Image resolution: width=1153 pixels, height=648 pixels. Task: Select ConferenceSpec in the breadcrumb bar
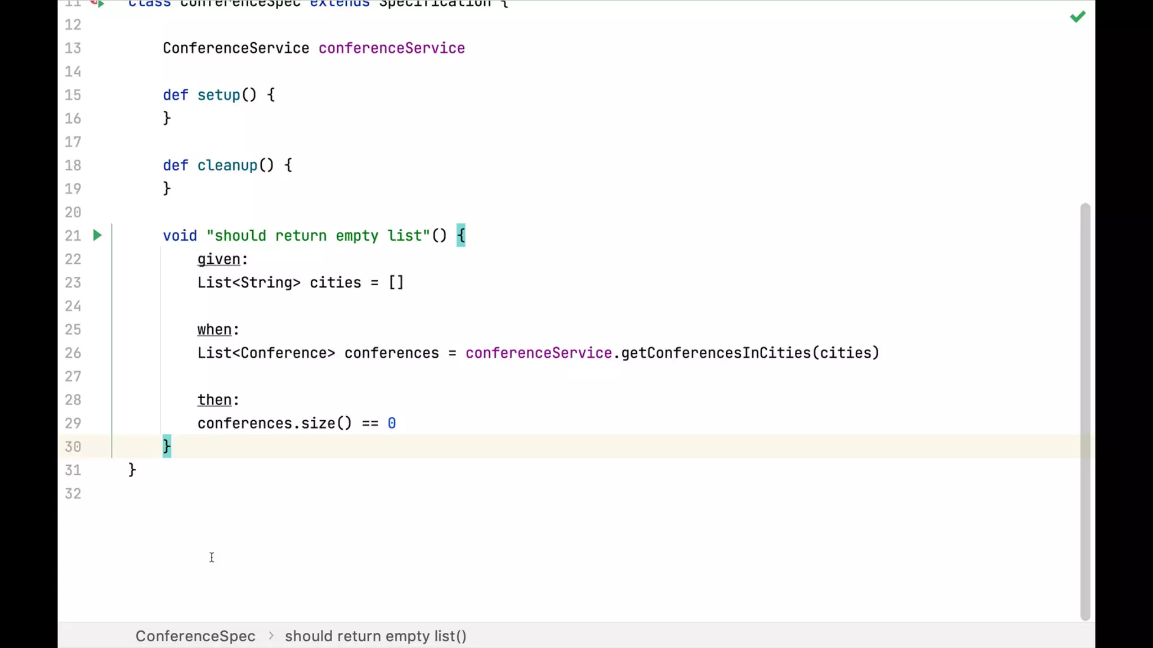tap(195, 636)
